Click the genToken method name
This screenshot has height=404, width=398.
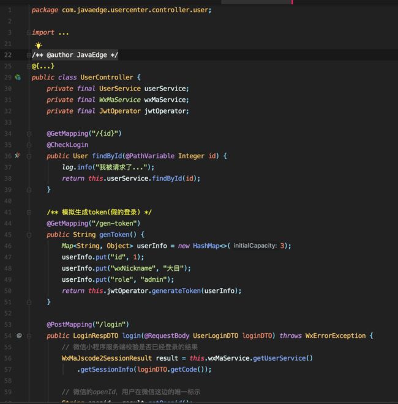[x=115, y=235]
